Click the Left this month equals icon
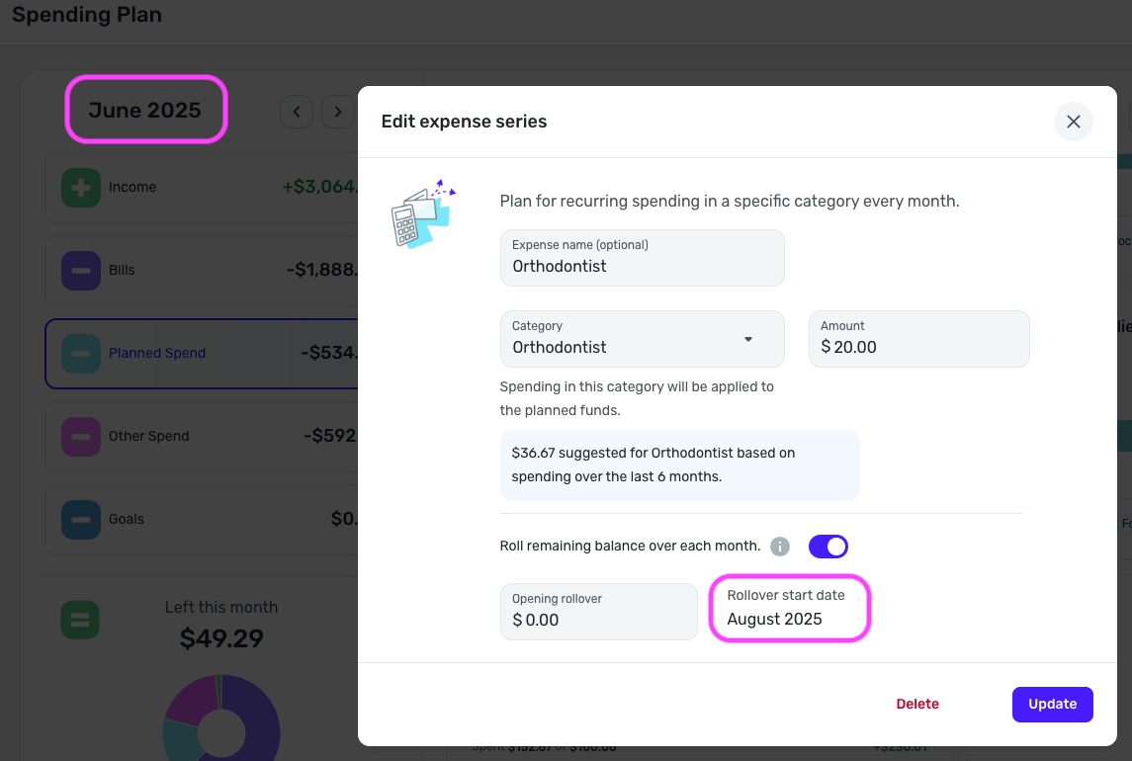Viewport: 1132px width, 761px height. 80,622
